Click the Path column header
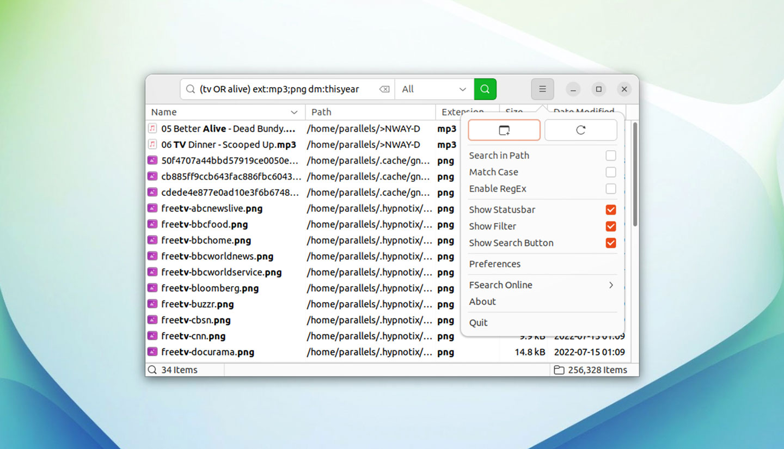 370,112
